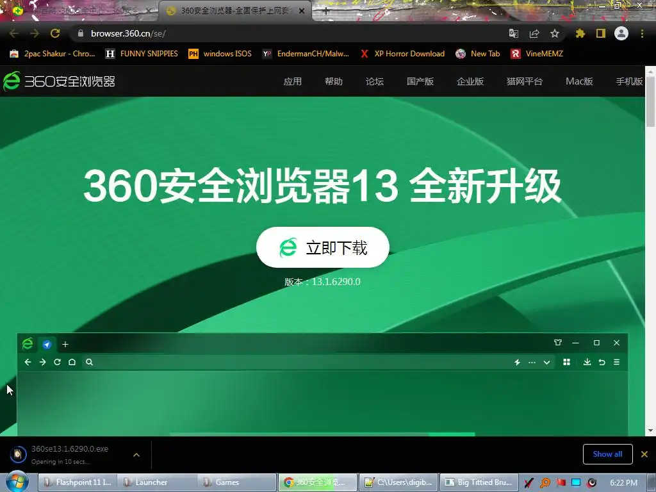Click the 360安全浏览器 site logo

click(59, 81)
